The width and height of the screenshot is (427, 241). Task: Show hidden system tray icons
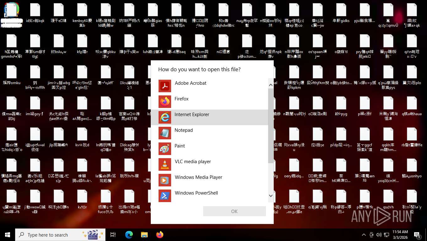(x=364, y=235)
